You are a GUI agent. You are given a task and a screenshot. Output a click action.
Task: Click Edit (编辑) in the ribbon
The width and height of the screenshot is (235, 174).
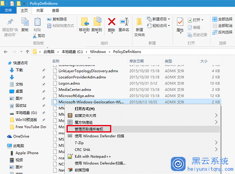click(x=194, y=27)
